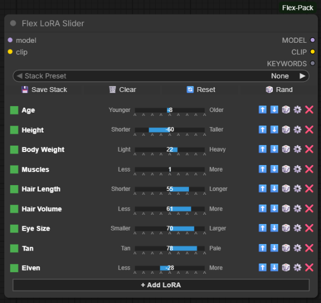Clear the LoRA stack
Screen dimensions: 321x303
pyautogui.click(x=122, y=90)
